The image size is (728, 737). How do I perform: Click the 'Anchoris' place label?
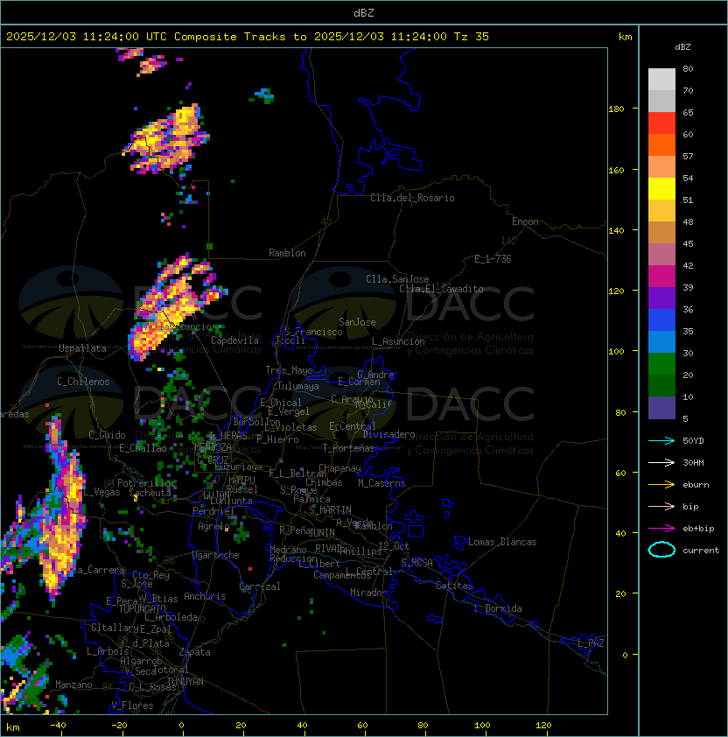point(205,596)
